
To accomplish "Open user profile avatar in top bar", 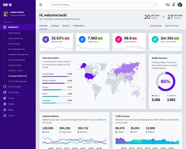I will (180, 5).
